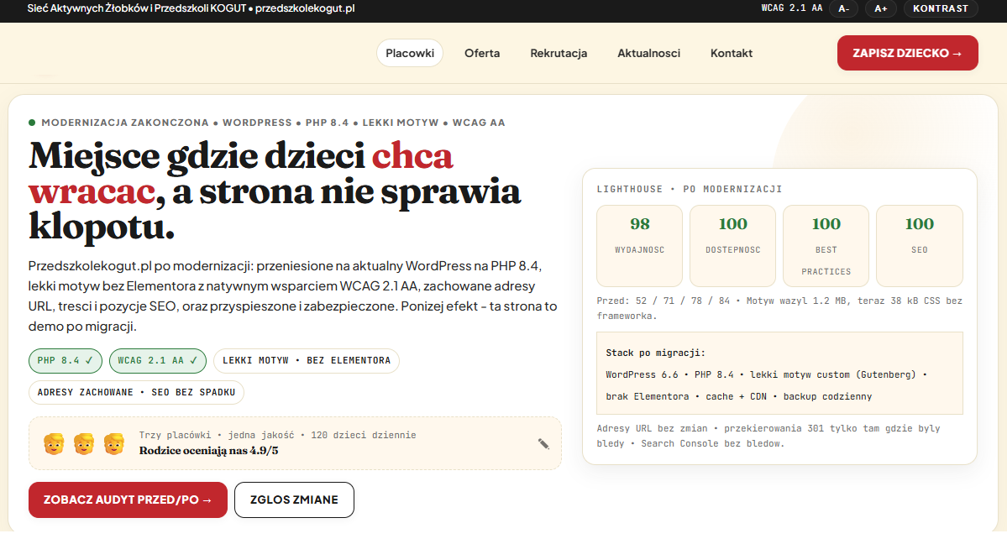The image size is (1007, 544).
Task: Click the red words 'chca wracac' in heading
Action: coord(241,174)
